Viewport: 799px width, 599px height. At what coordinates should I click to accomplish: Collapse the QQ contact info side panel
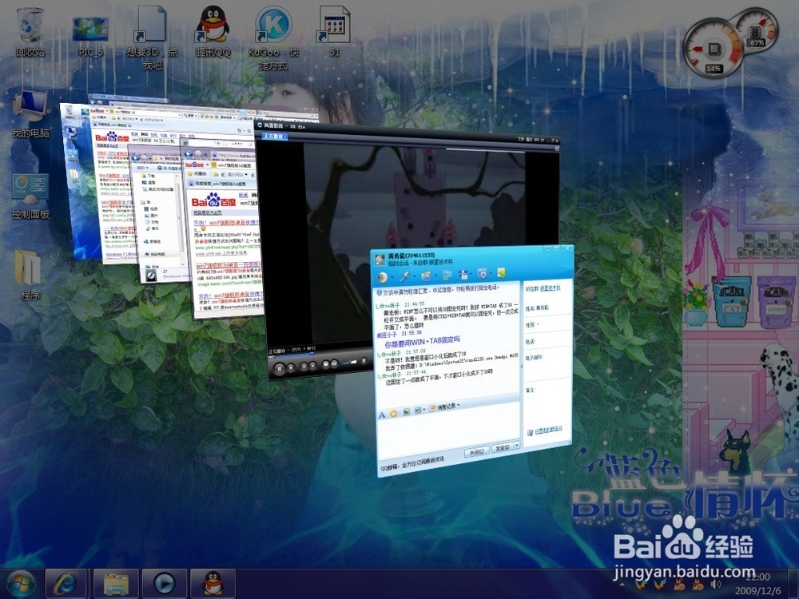tap(521, 367)
